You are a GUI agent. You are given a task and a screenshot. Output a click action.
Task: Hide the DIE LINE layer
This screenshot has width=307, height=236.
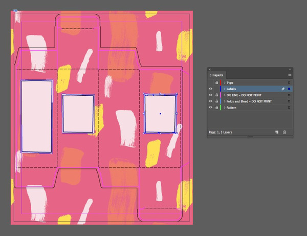click(211, 95)
